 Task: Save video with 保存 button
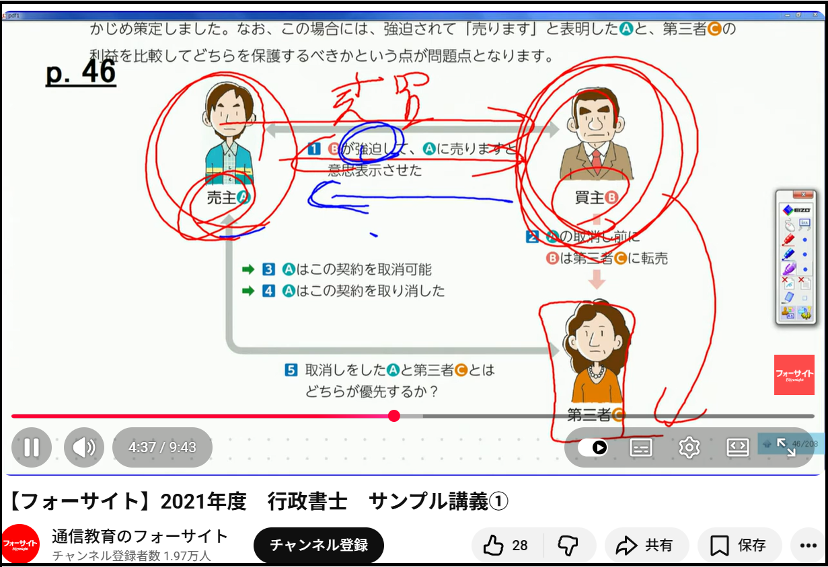pyautogui.click(x=739, y=546)
